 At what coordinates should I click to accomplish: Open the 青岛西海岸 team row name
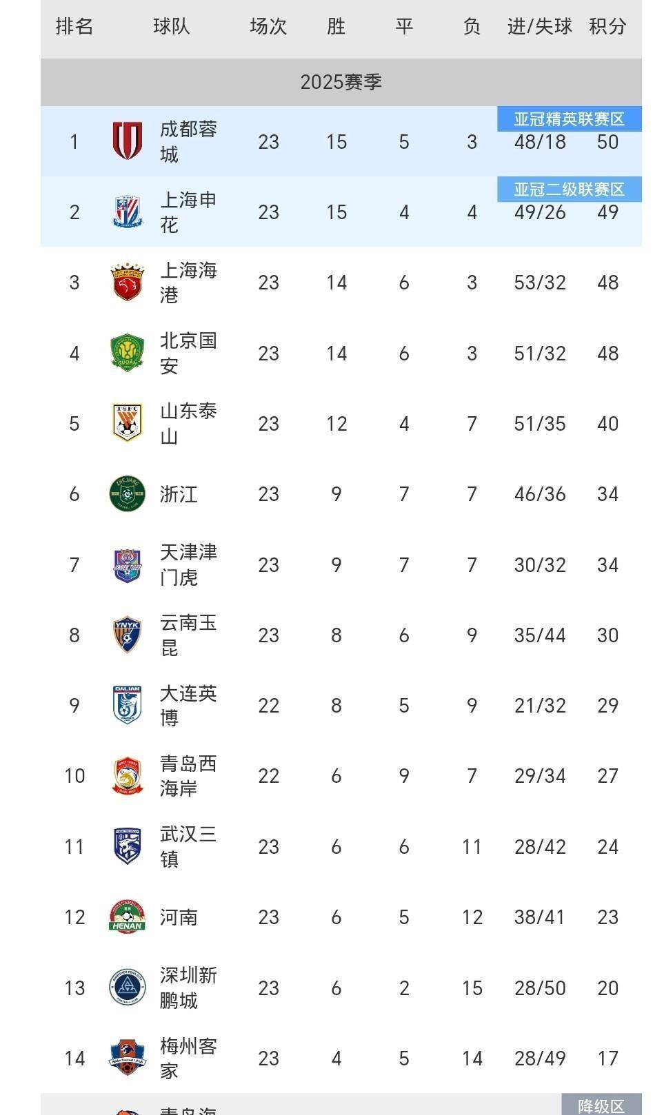[x=188, y=775]
